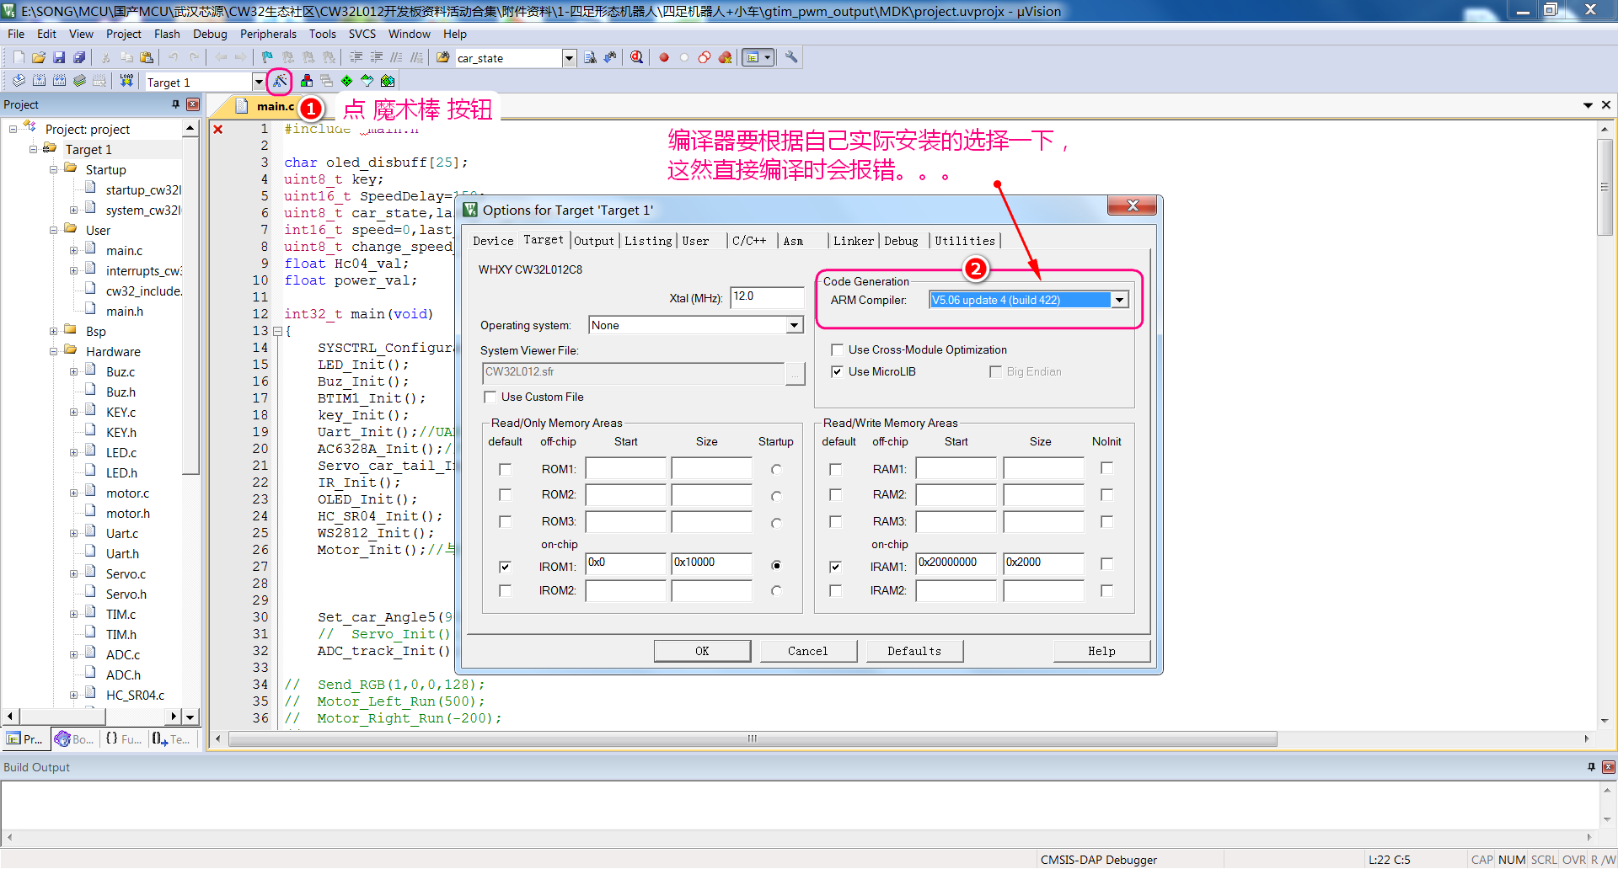The image size is (1618, 869).
Task: Collapse the Hardware folder in project tree
Action: (x=54, y=352)
